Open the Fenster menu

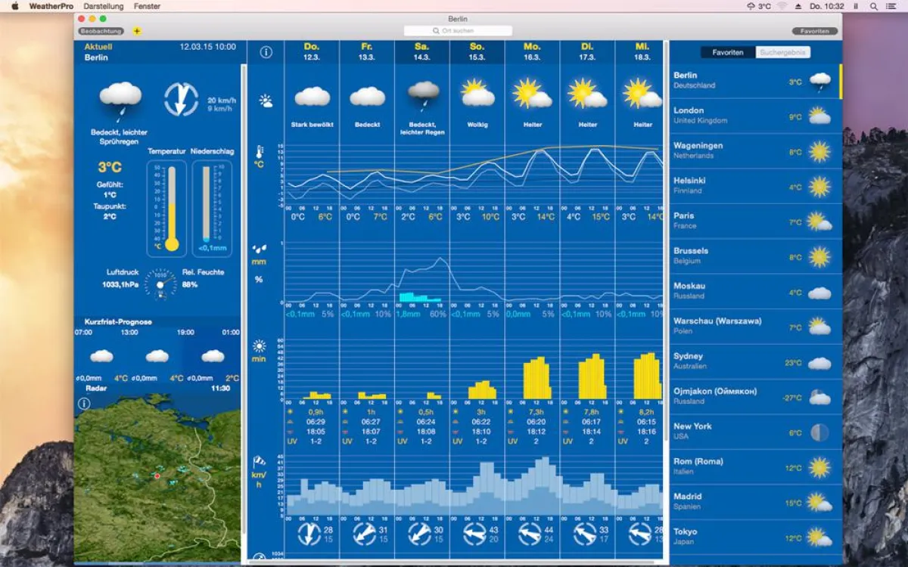(147, 6)
